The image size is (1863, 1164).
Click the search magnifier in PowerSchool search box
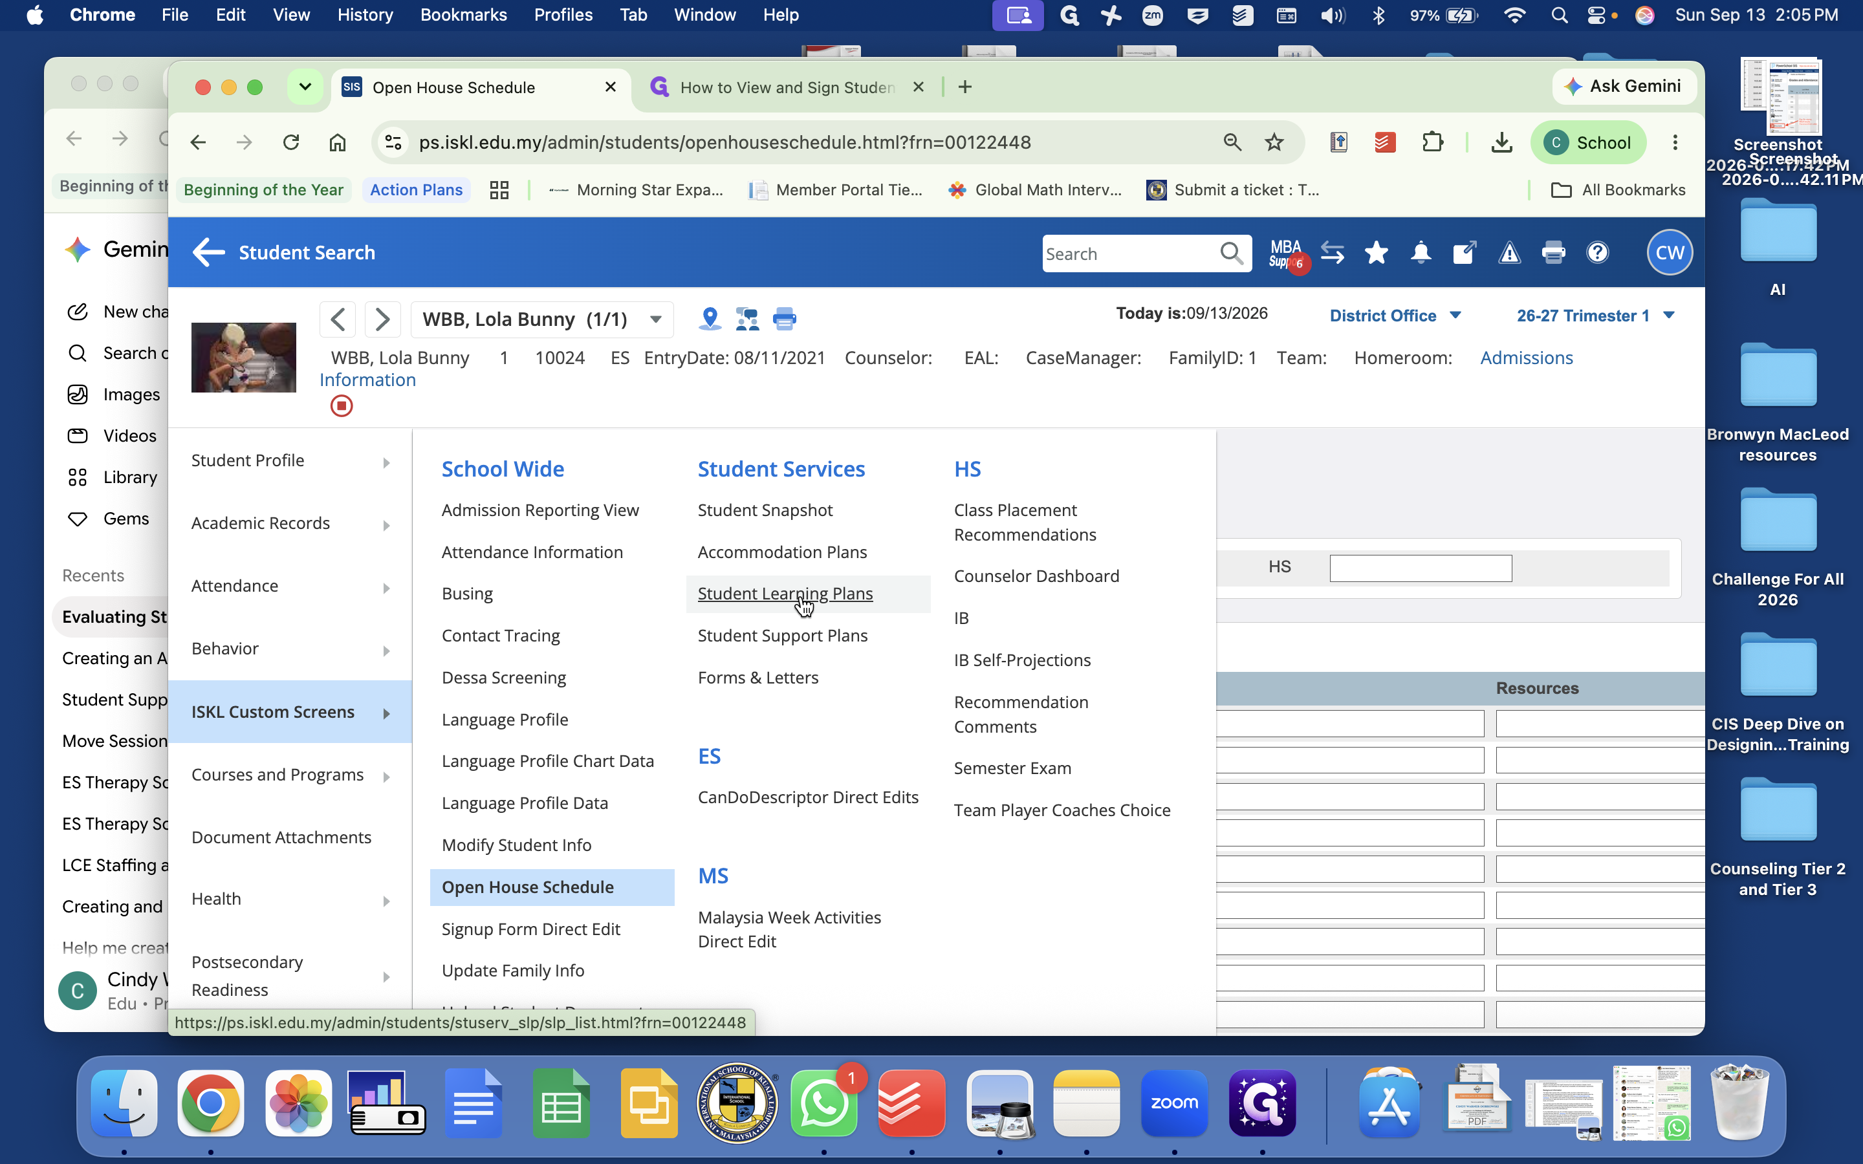pyautogui.click(x=1231, y=253)
